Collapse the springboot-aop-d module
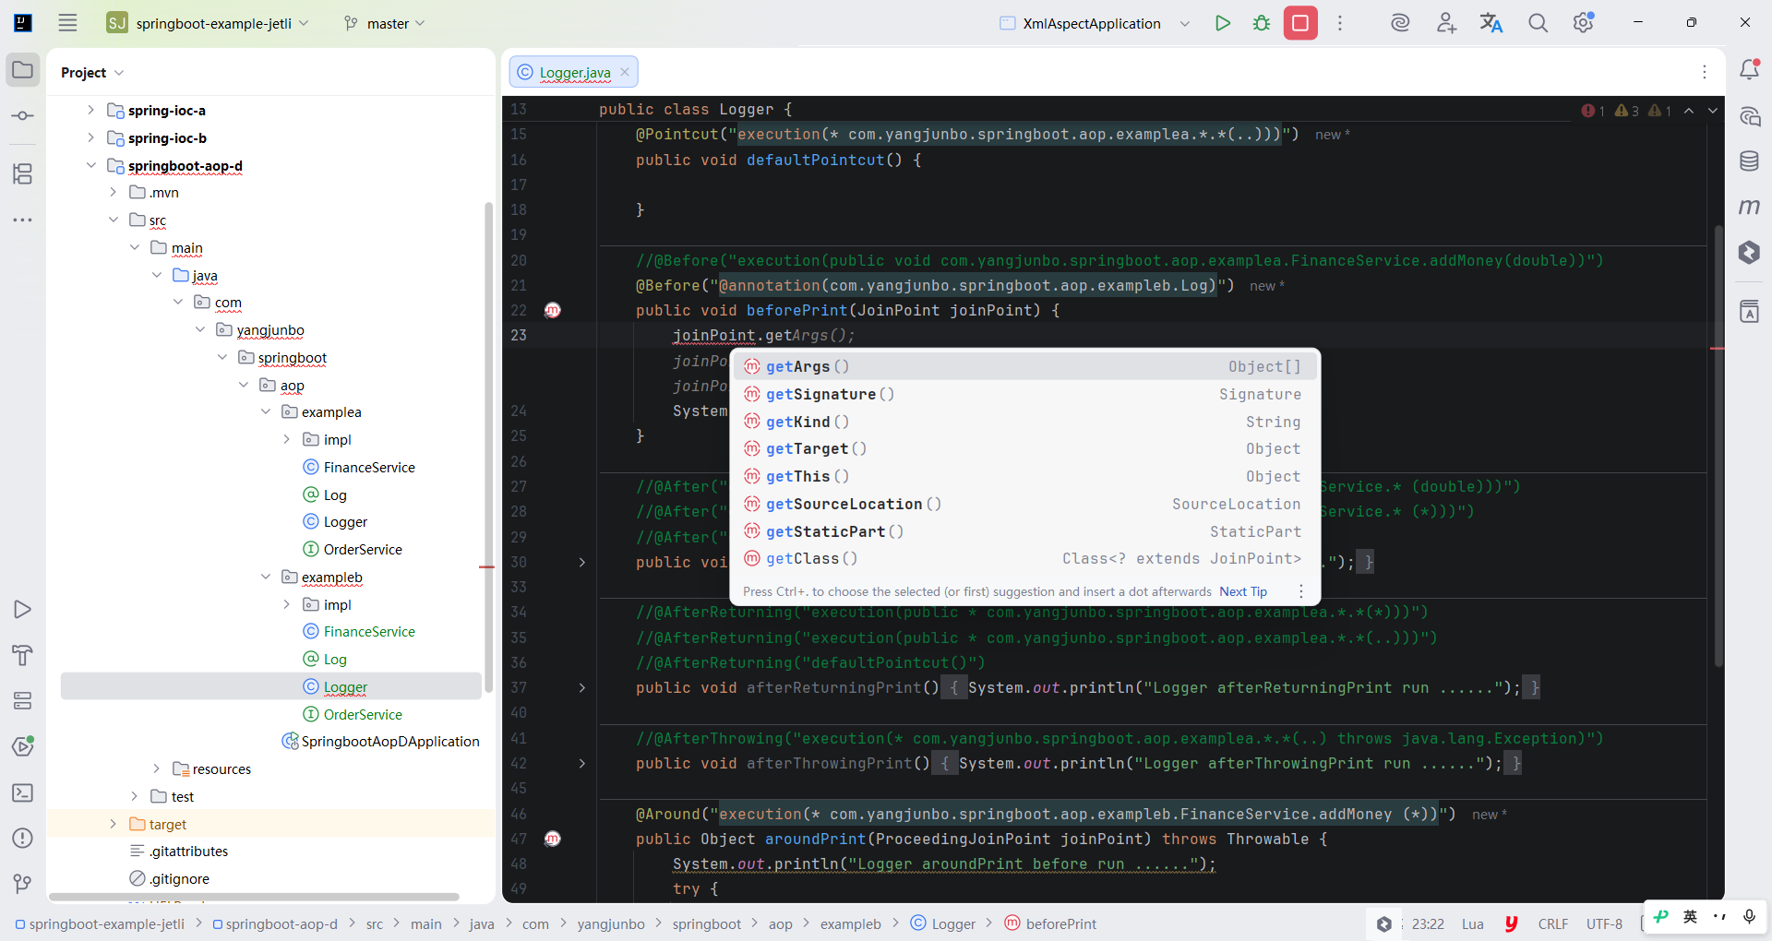The height and width of the screenshot is (941, 1772). [x=90, y=165]
